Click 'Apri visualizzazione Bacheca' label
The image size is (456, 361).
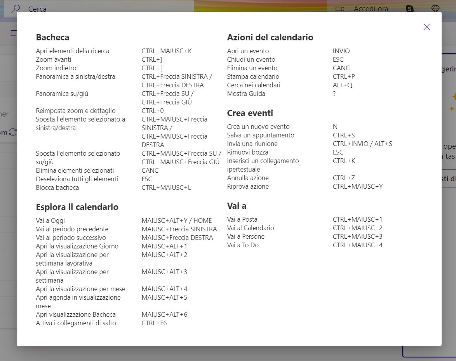click(x=76, y=314)
